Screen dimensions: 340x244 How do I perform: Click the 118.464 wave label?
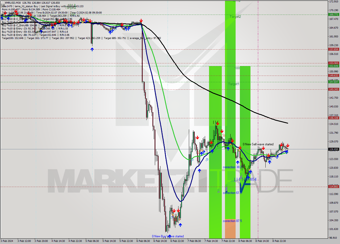245,180
